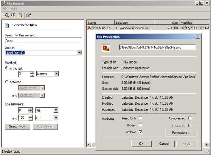Maximize the File Search window
The height and width of the screenshot is (155, 211).
click(x=202, y=3)
